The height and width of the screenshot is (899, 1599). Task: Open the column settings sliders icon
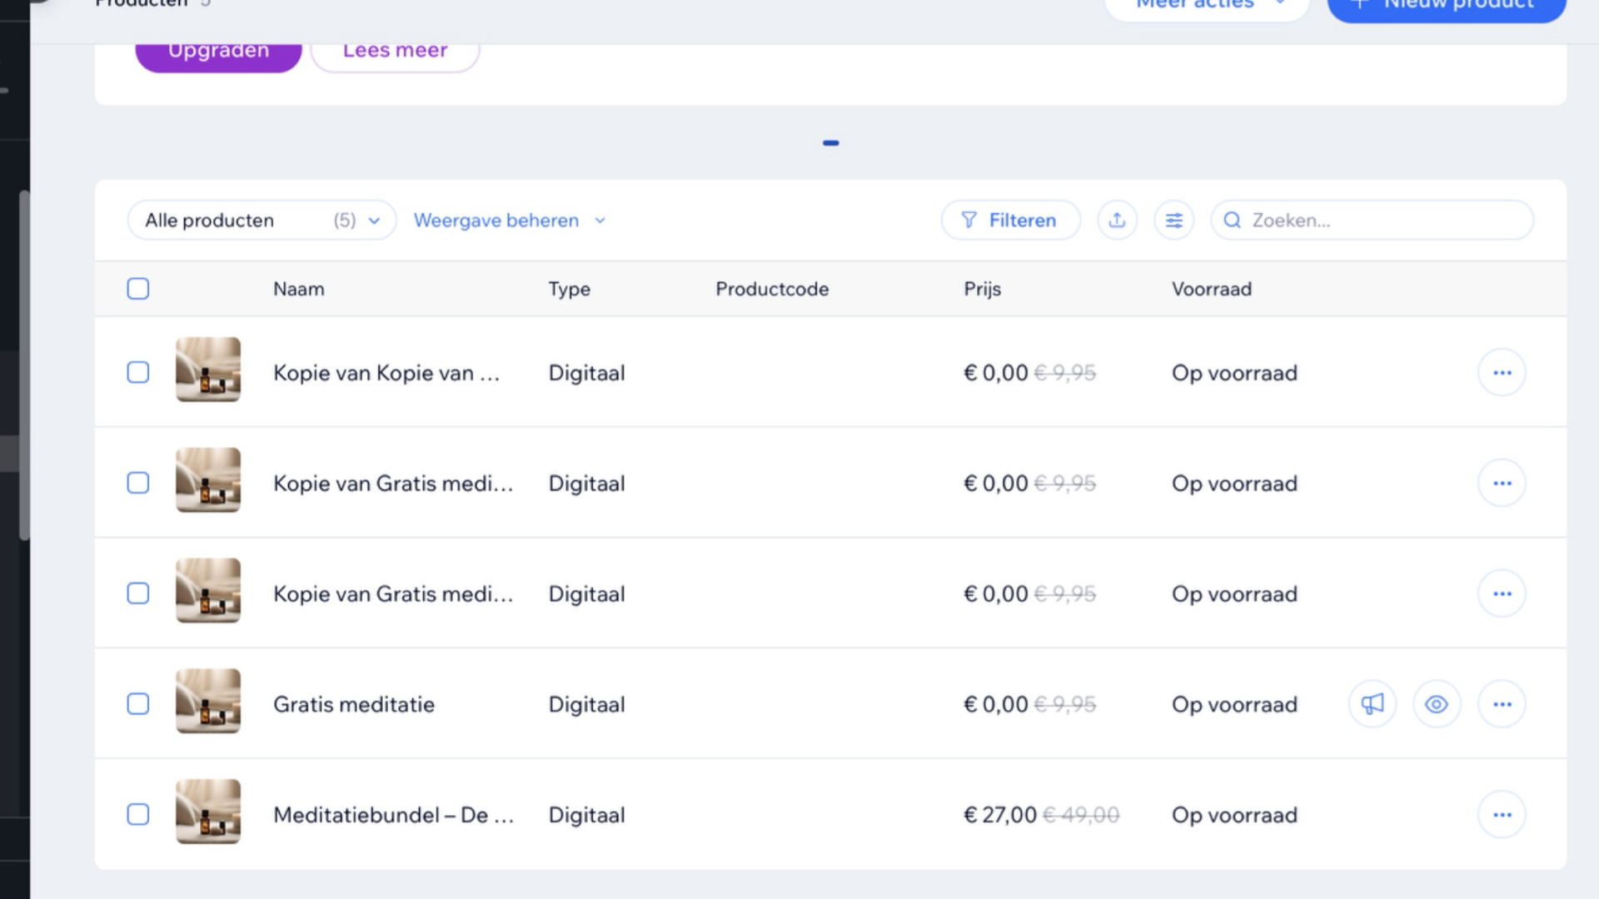(1174, 220)
